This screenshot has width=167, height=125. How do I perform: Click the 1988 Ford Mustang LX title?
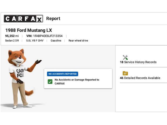[x=29, y=30]
